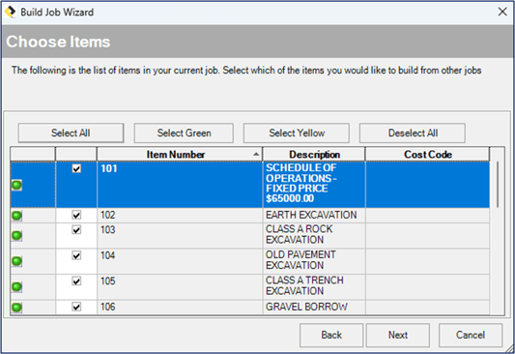Uncheck the checkbox for item 101
The height and width of the screenshot is (354, 515).
click(76, 168)
